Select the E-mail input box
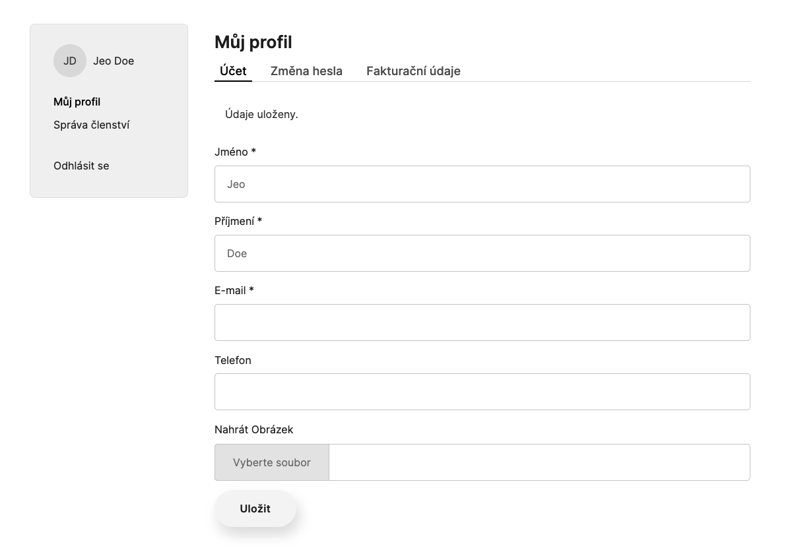 (x=482, y=323)
